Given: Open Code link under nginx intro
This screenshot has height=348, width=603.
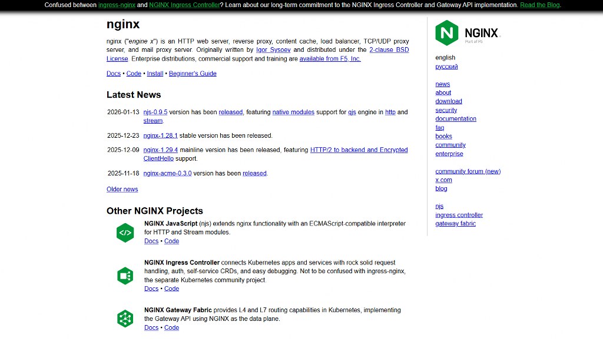Looking at the screenshot, I should pos(134,74).
